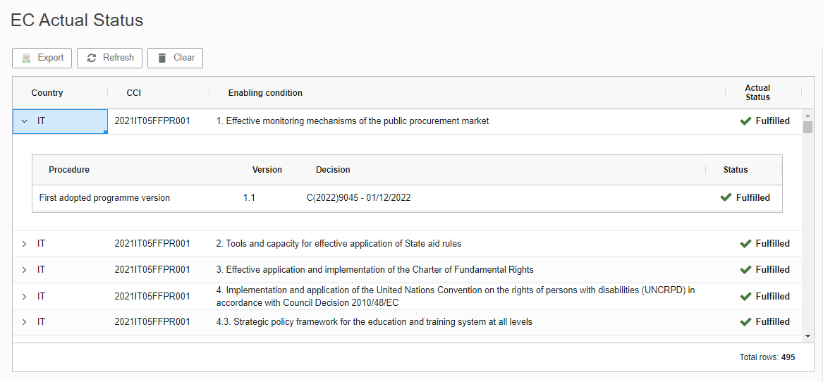Expand the UNCRPD enabling condition row
This screenshot has width=823, height=382.
pos(24,297)
